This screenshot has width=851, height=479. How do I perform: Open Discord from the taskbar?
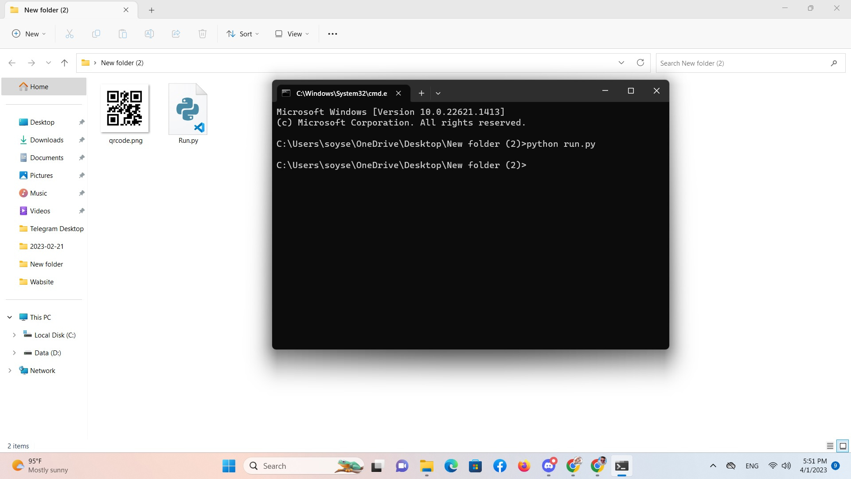pos(549,466)
